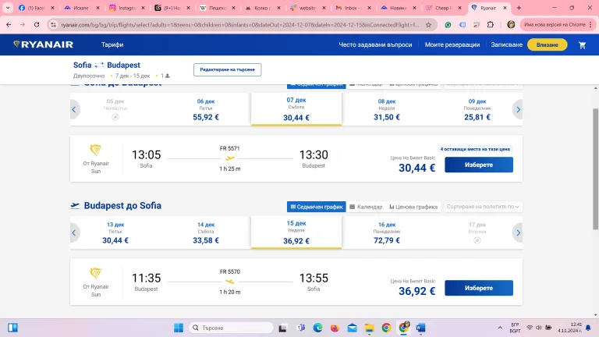Switch to the Inbox Gmail tab

[x=353, y=8]
